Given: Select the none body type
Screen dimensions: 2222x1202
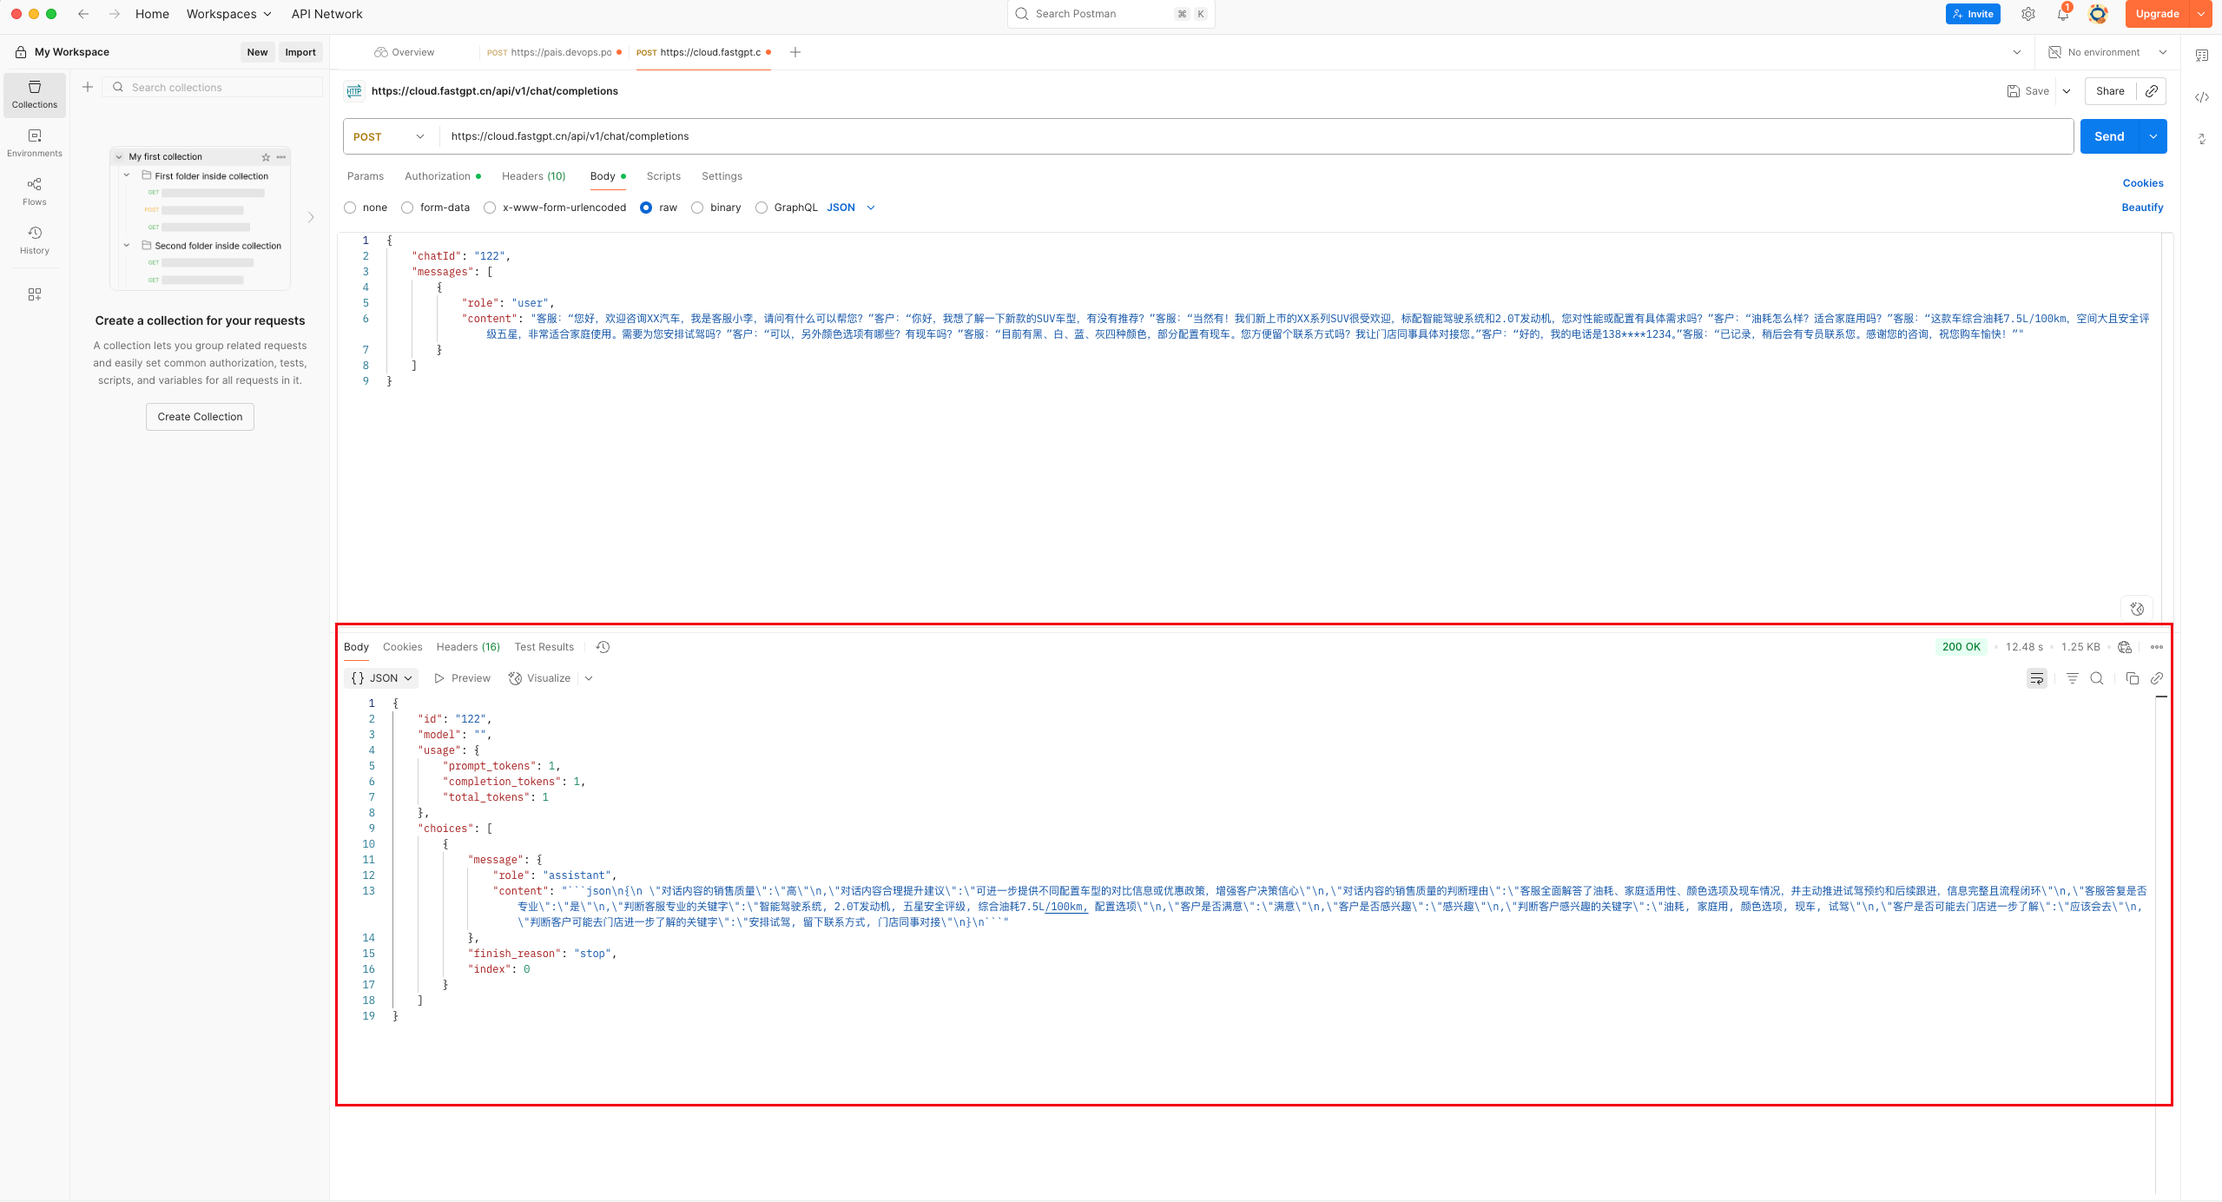Looking at the screenshot, I should point(350,208).
